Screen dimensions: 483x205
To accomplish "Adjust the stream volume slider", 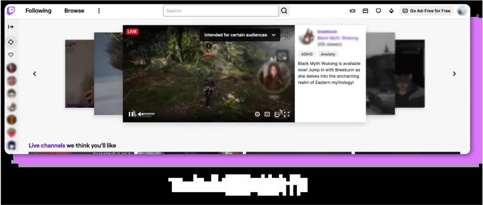I will (148, 114).
